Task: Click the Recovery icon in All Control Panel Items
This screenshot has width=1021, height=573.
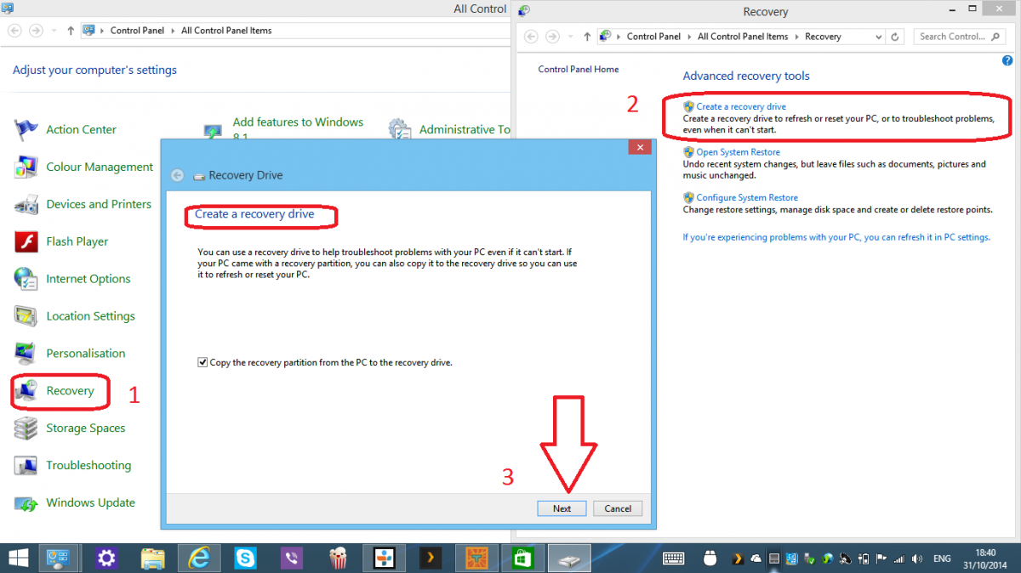Action: (26, 390)
